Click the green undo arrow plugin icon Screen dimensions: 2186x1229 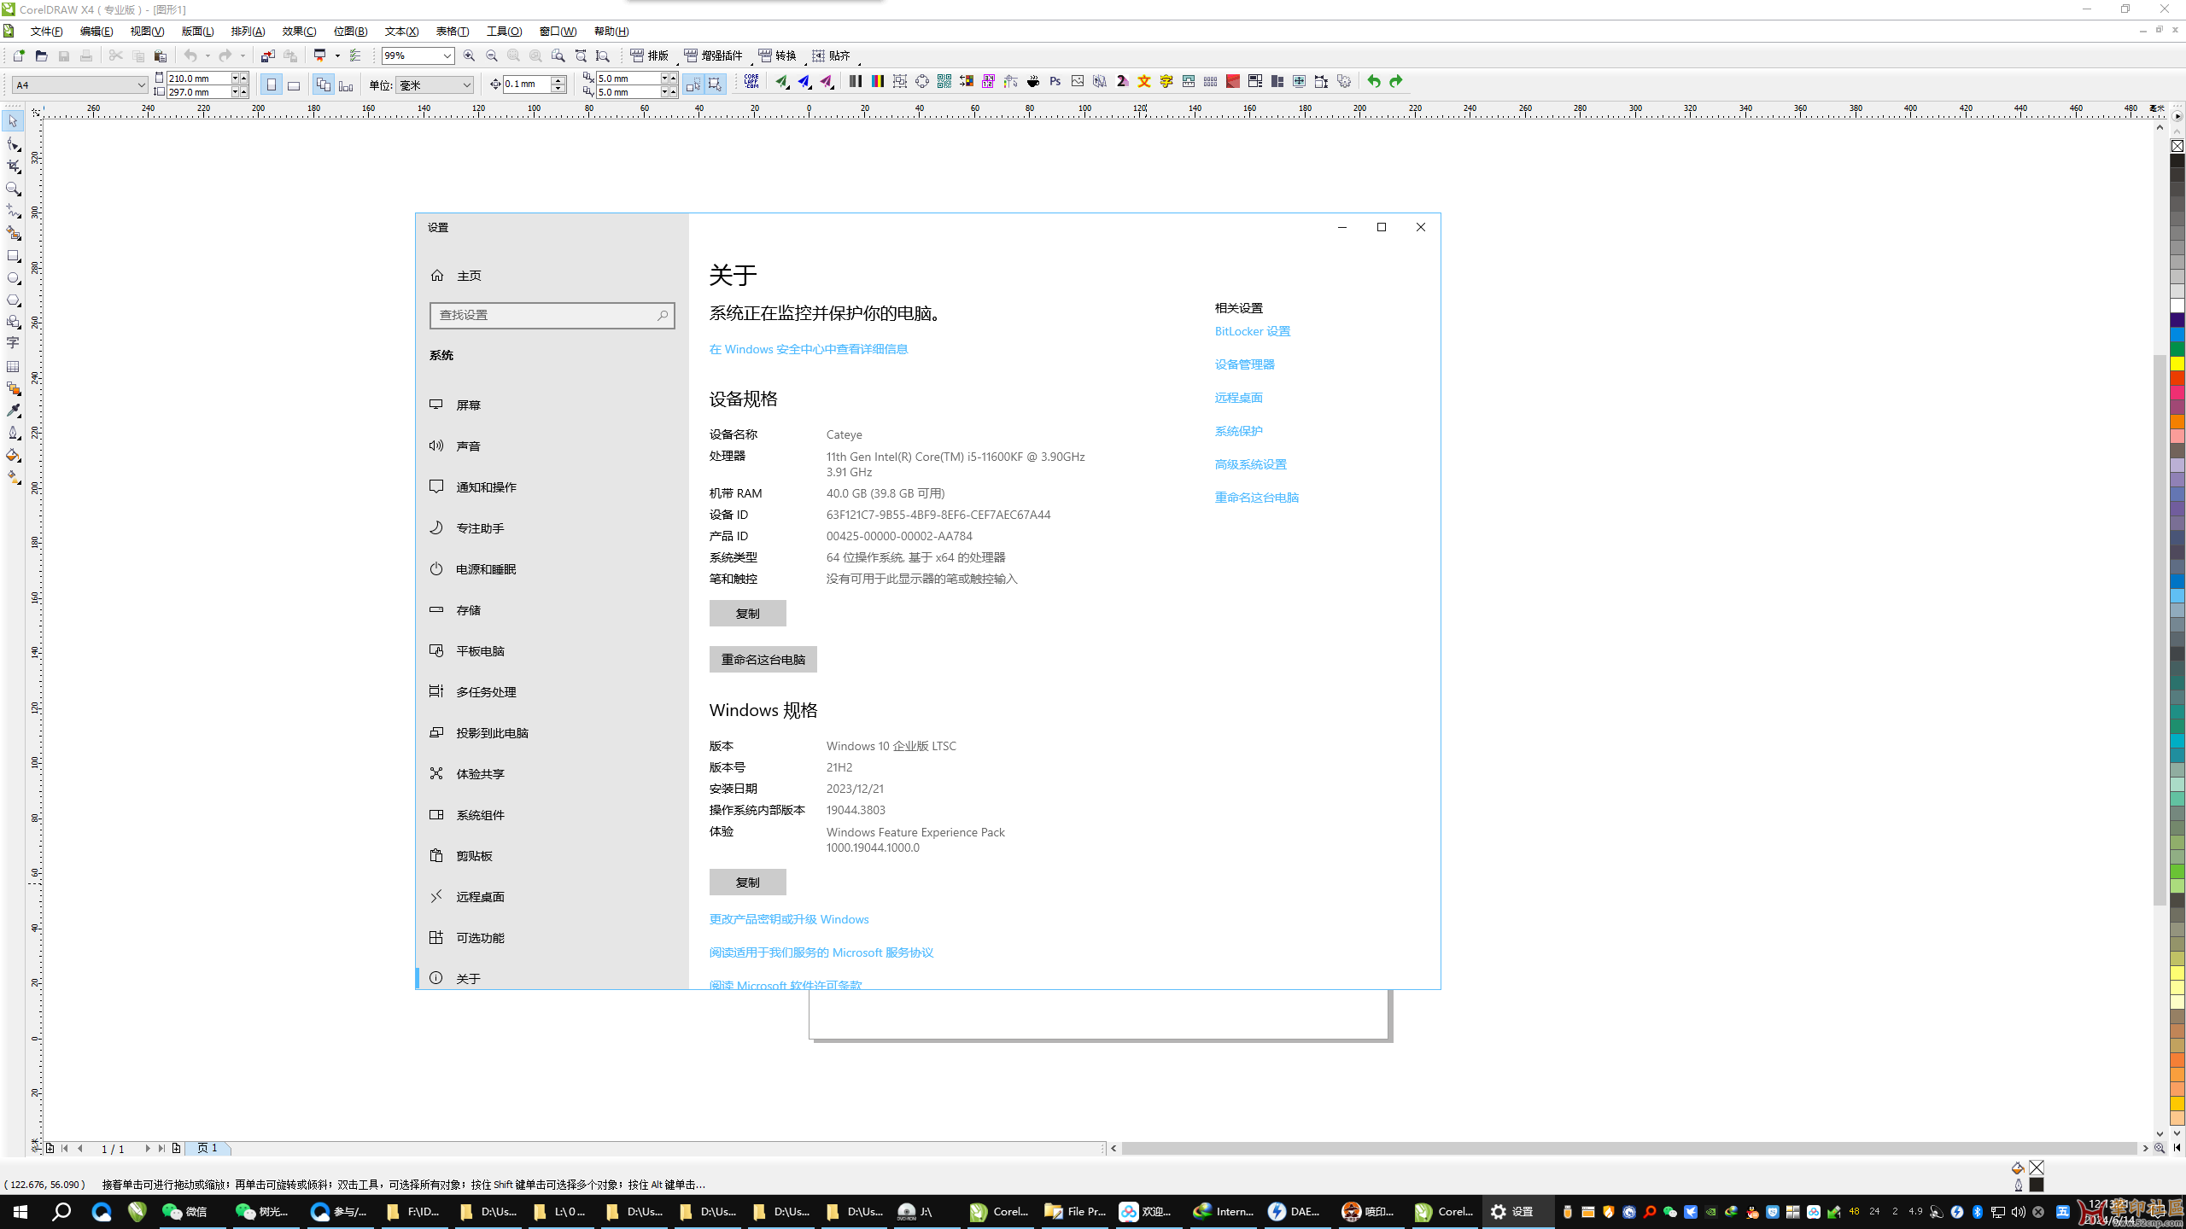click(x=1373, y=81)
